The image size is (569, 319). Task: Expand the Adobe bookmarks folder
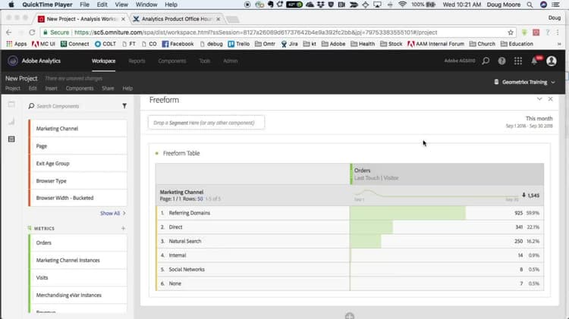(x=333, y=44)
